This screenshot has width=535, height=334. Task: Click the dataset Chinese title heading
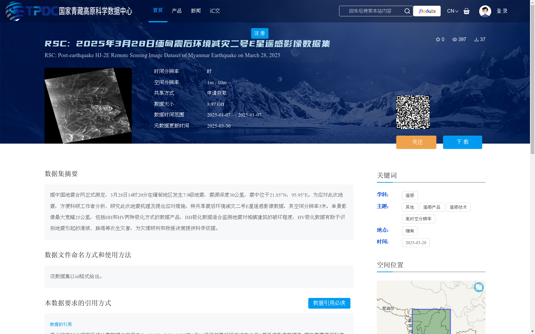pyautogui.click(x=187, y=44)
